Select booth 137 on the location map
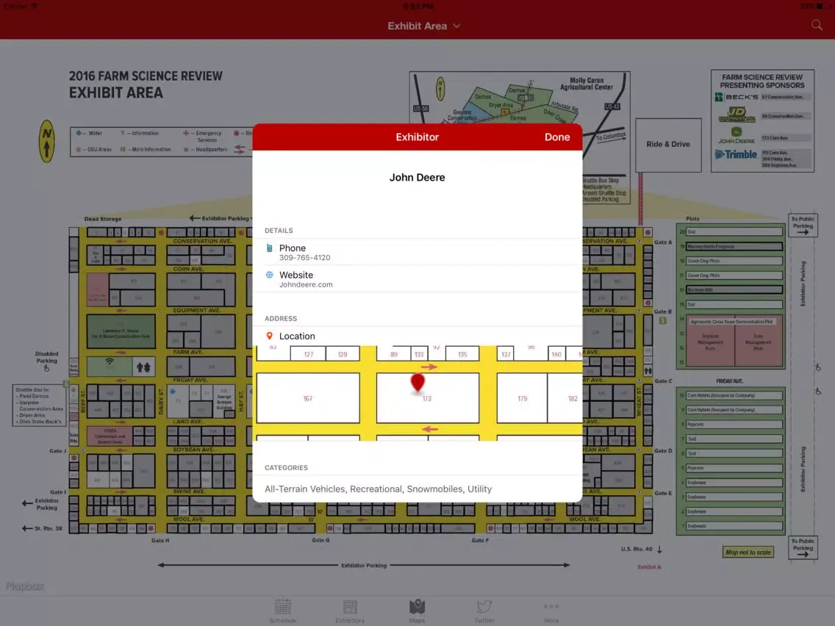Screen dimensions: 835x626 [506, 353]
